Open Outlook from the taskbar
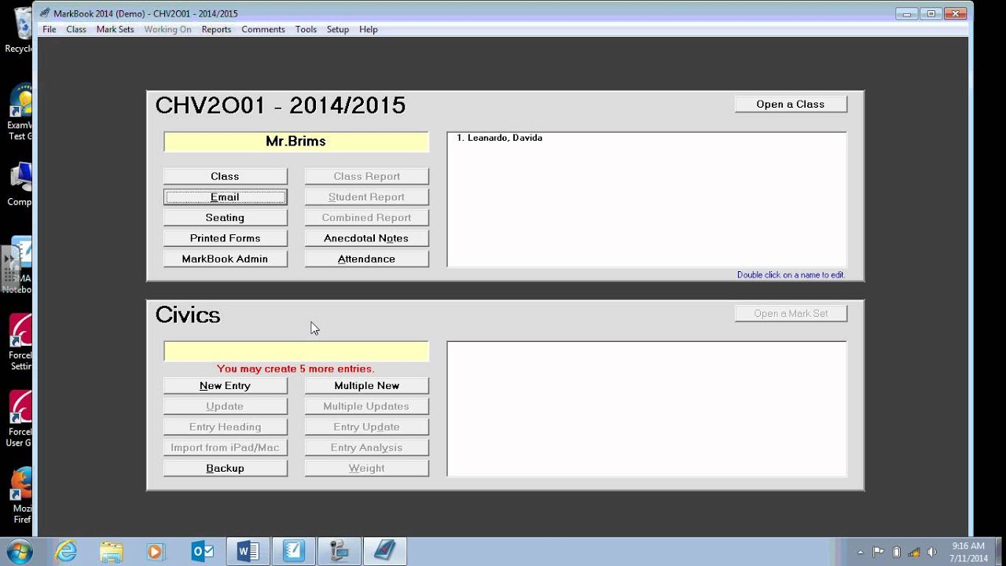This screenshot has height=566, width=1006. (202, 551)
